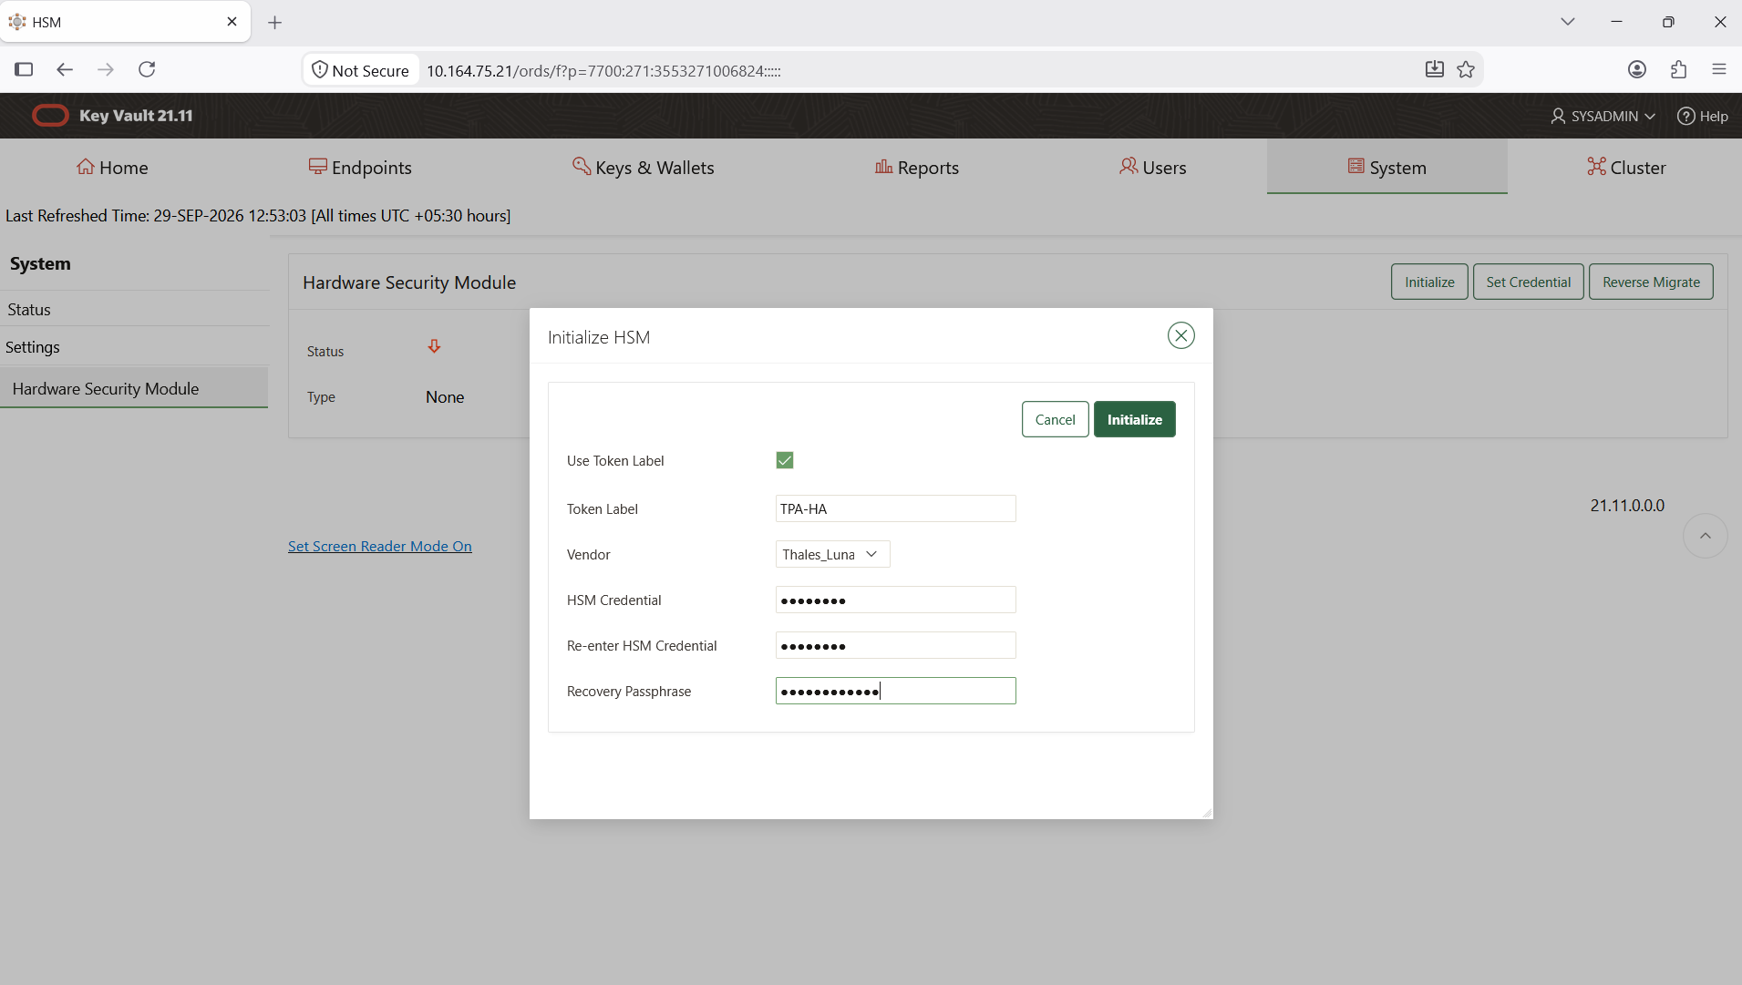Go to the Endpoints tab
The image size is (1742, 985).
(360, 167)
